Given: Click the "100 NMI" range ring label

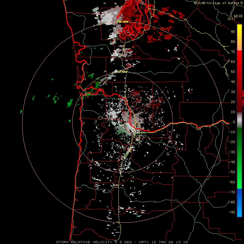Looking at the screenshot, I should (123, 22).
